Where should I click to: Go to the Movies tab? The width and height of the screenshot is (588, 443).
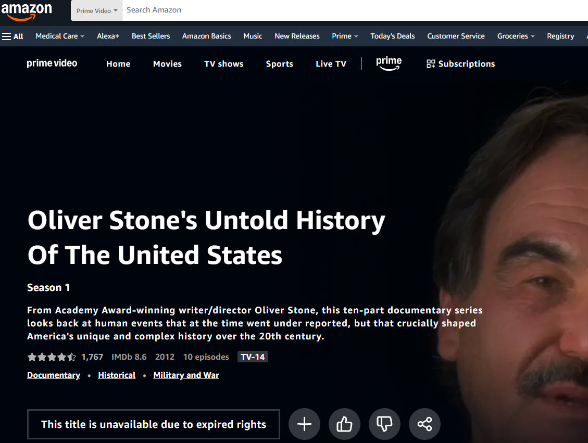(x=167, y=64)
